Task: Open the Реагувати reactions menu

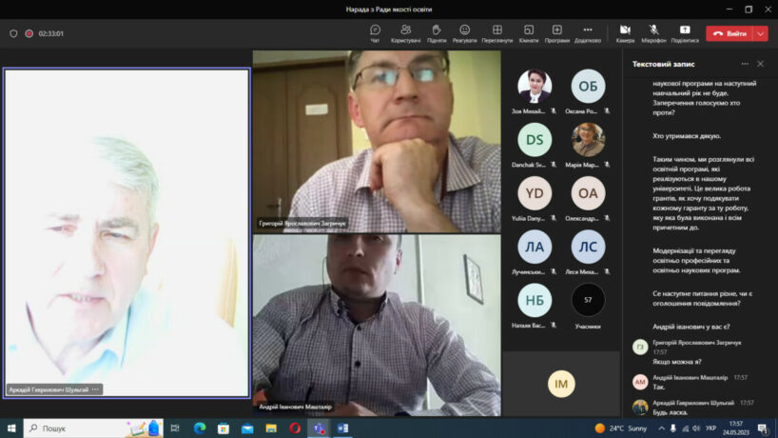Action: point(464,33)
